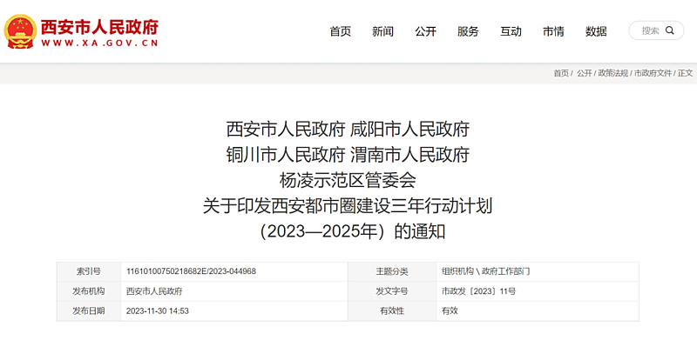Select 公开 in the top navigation
Image resolution: width=697 pixels, height=347 pixels.
click(425, 31)
